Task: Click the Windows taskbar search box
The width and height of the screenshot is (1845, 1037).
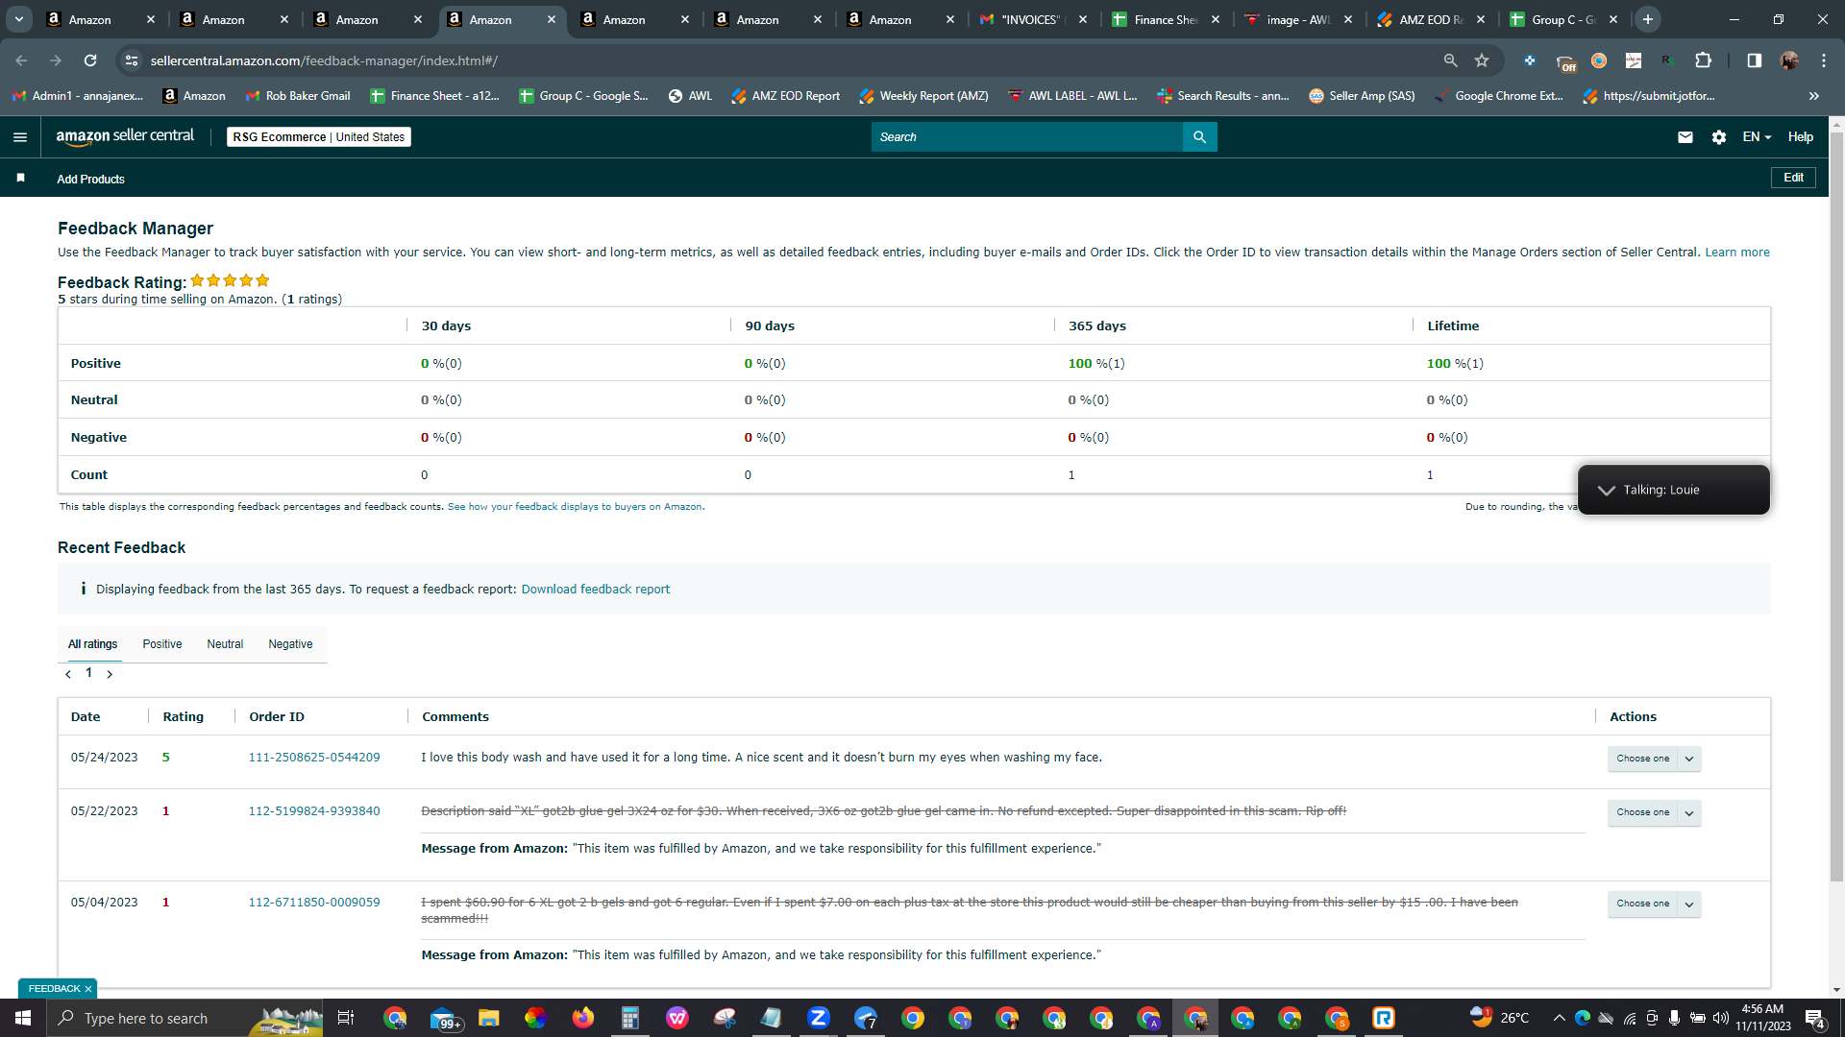Action: [184, 1018]
